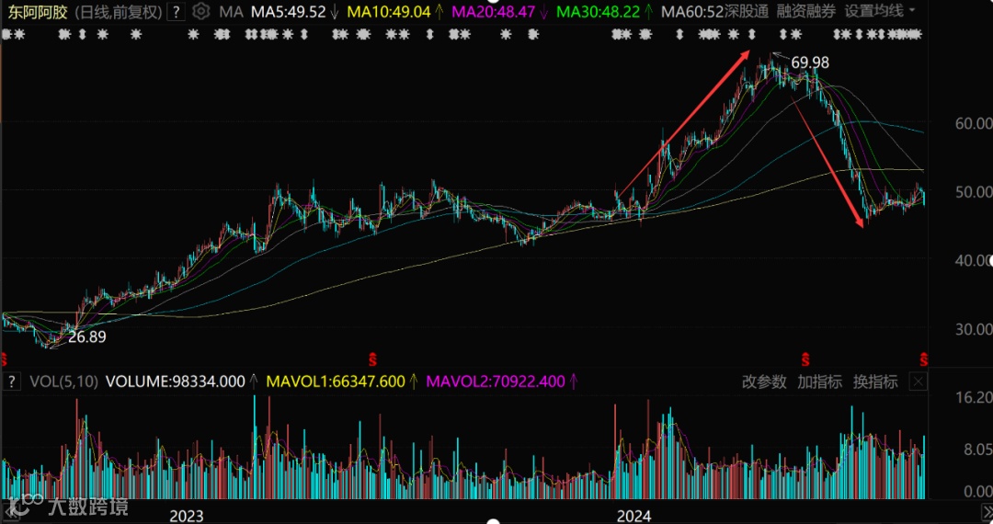This screenshot has width=993, height=524.
Task: Select the 东阿阿胶 stock name
Action: (38, 11)
